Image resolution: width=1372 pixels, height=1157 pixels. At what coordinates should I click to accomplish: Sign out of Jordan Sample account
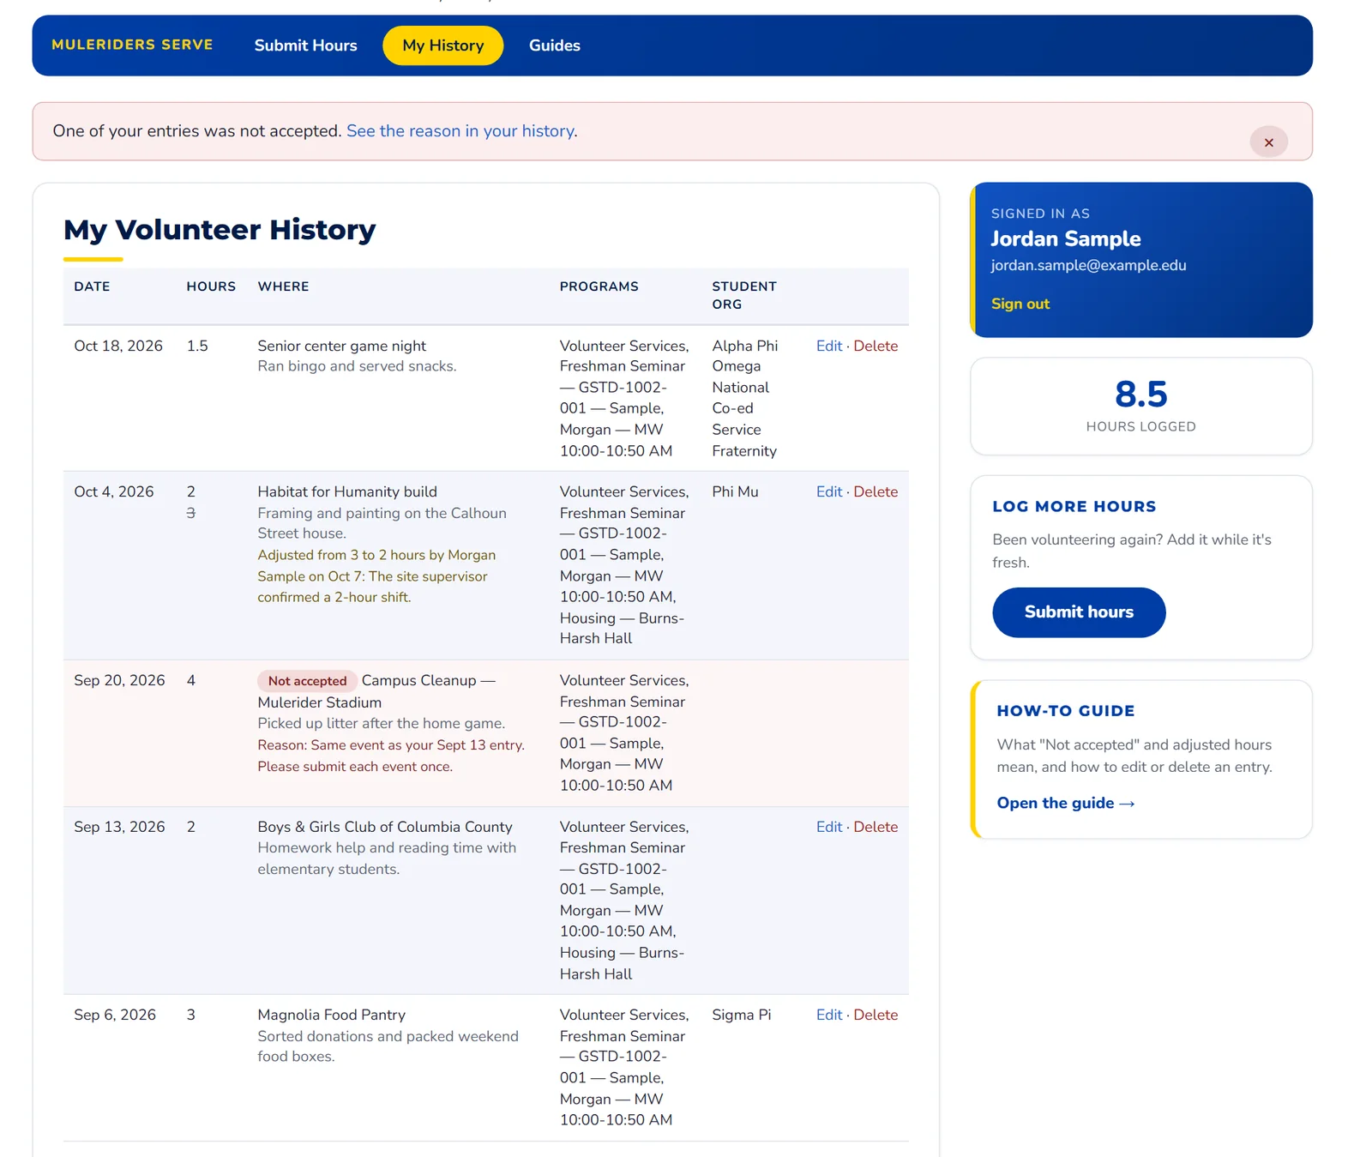coord(1020,304)
